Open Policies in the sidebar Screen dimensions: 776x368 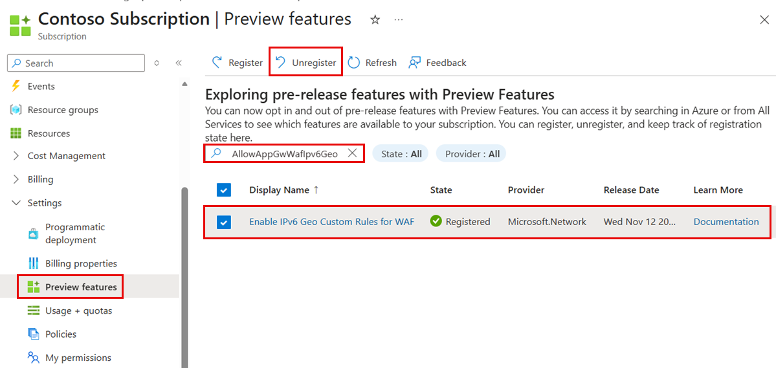61,334
